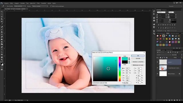Click the new teal color swatch
Image resolution: width=183 pixels, height=103 pixels.
125,59
